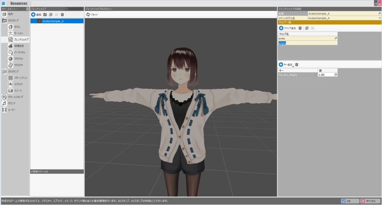This screenshot has height=205, width=382.
Task: Collapse the resource menu panel arrow
Action: point(28,9)
